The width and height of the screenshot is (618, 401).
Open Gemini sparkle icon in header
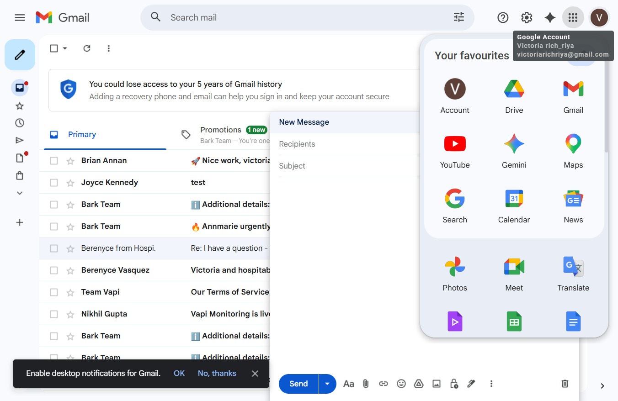click(550, 18)
